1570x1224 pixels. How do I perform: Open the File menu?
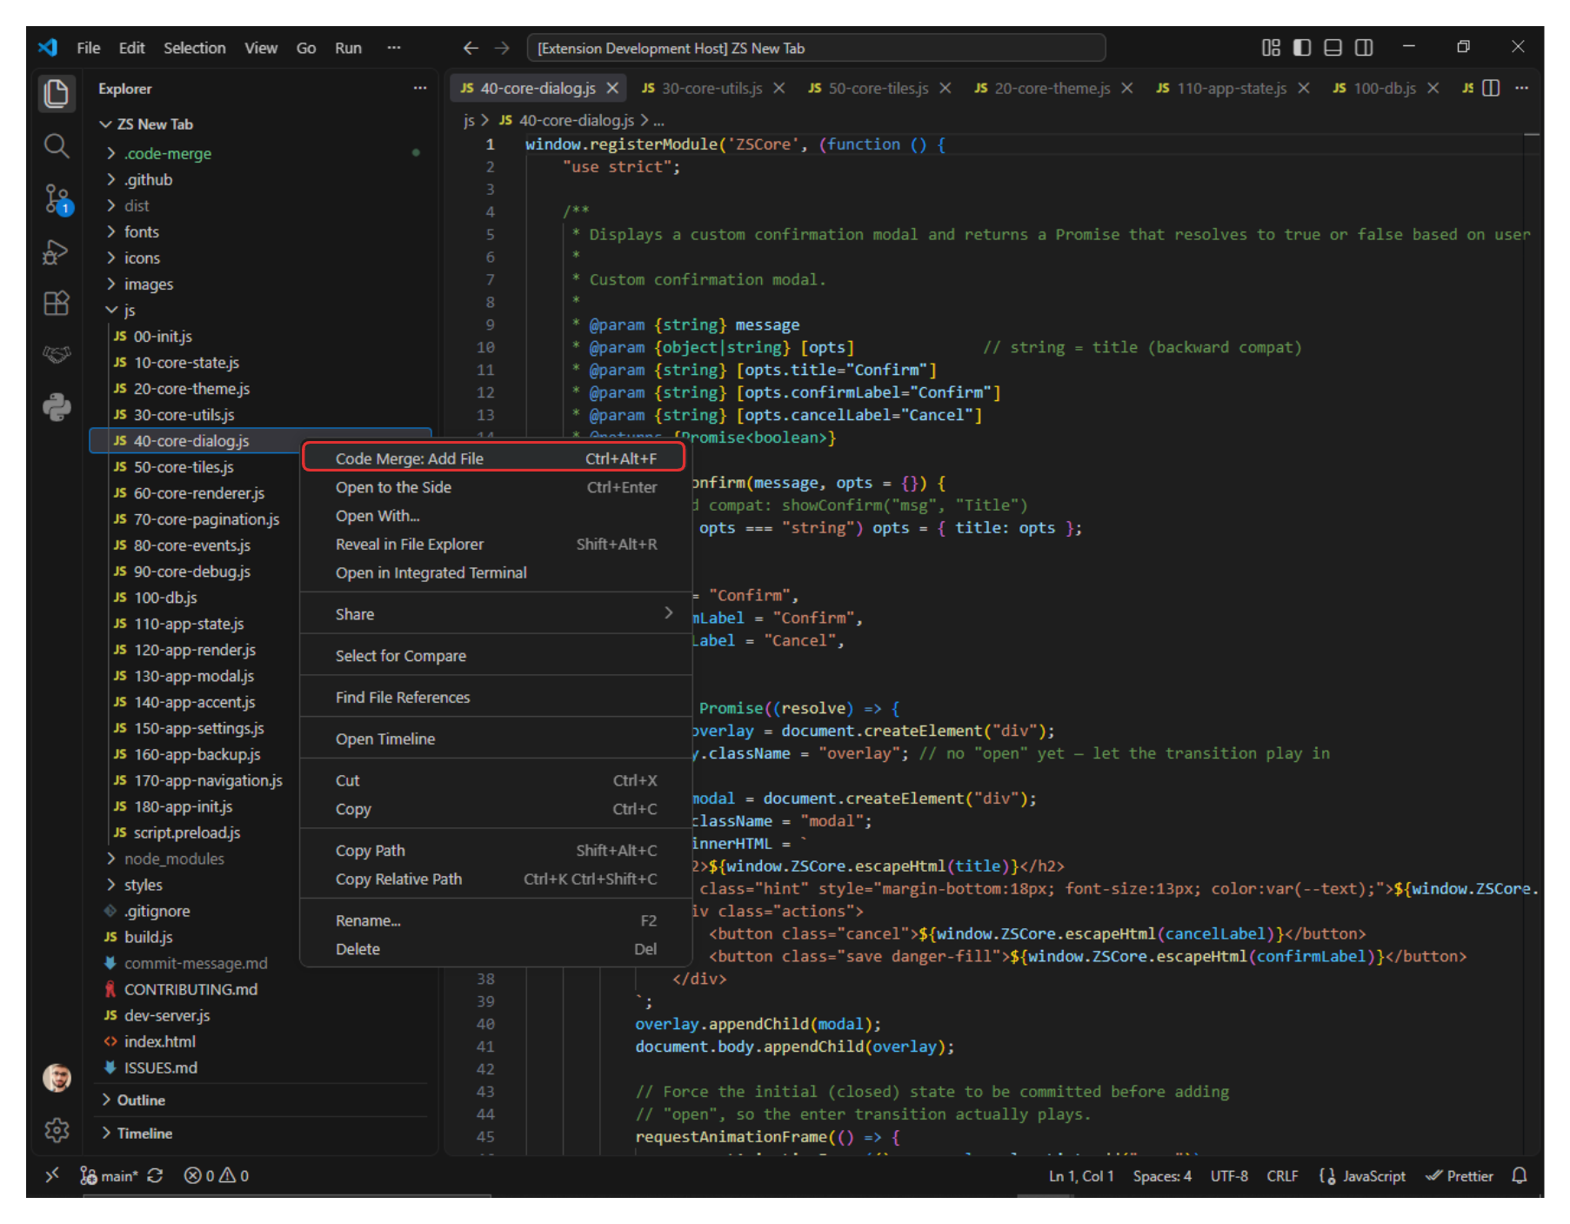(x=88, y=48)
